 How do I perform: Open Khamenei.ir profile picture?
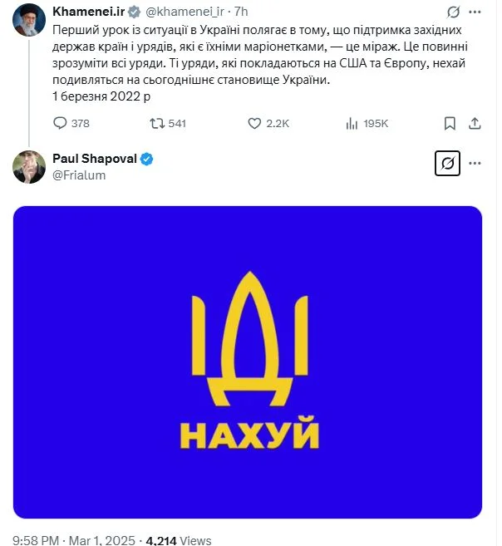pyautogui.click(x=29, y=20)
